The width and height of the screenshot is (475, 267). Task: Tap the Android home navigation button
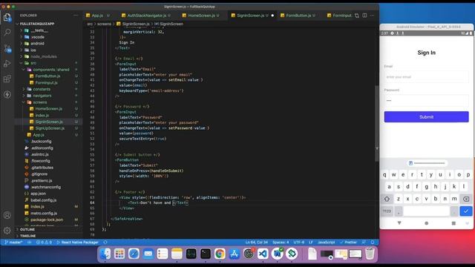click(x=426, y=223)
